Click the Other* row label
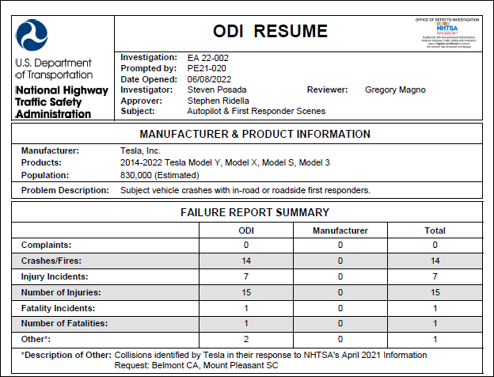494x377 pixels. [x=36, y=339]
